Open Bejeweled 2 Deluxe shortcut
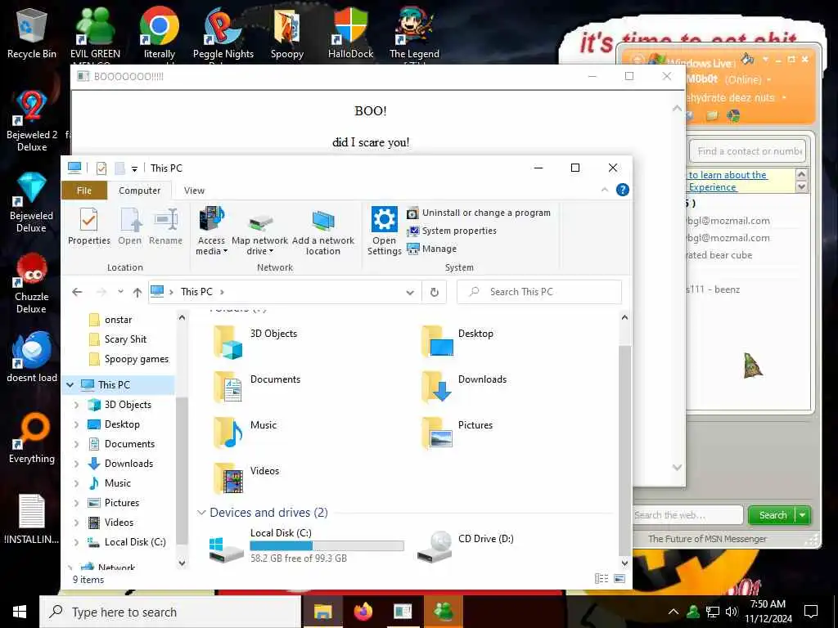The image size is (838, 628). click(32, 121)
